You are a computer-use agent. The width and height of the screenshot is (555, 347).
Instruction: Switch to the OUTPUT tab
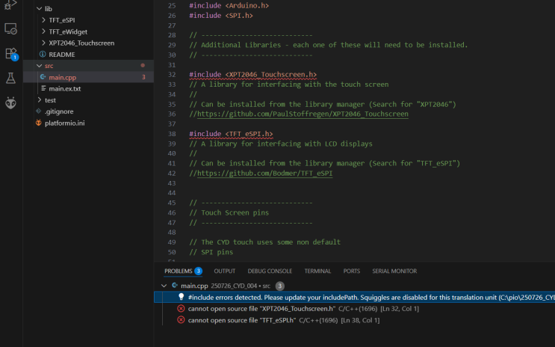pyautogui.click(x=224, y=271)
